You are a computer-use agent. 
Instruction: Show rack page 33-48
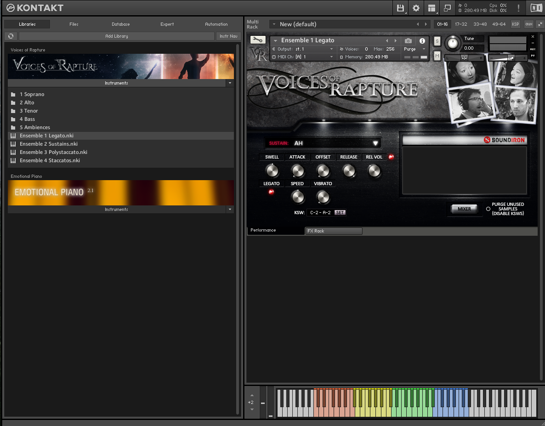click(480, 24)
